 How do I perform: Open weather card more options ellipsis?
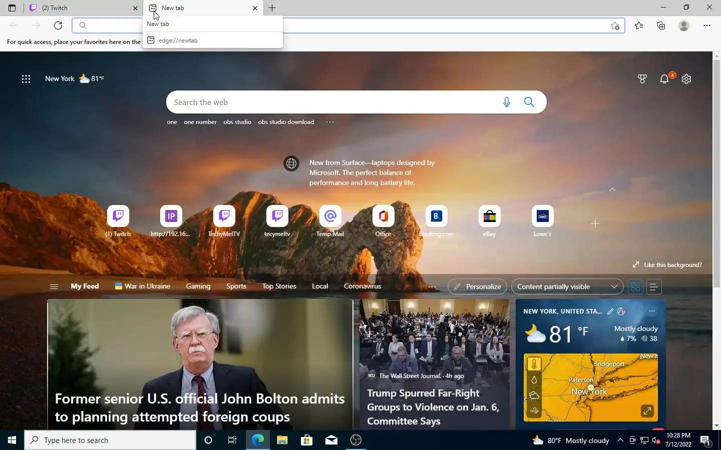tap(651, 311)
